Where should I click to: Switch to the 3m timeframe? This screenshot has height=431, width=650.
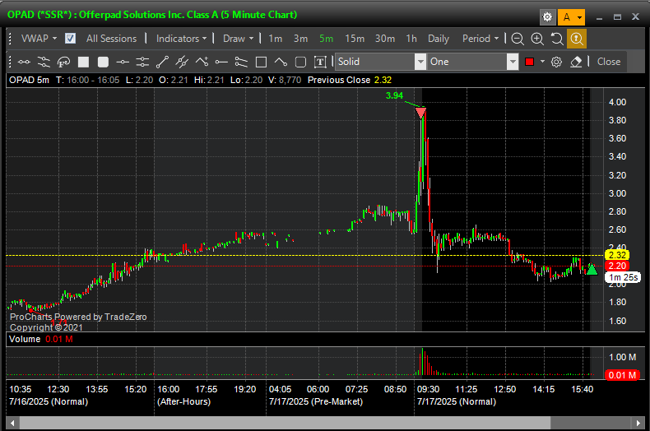point(300,39)
